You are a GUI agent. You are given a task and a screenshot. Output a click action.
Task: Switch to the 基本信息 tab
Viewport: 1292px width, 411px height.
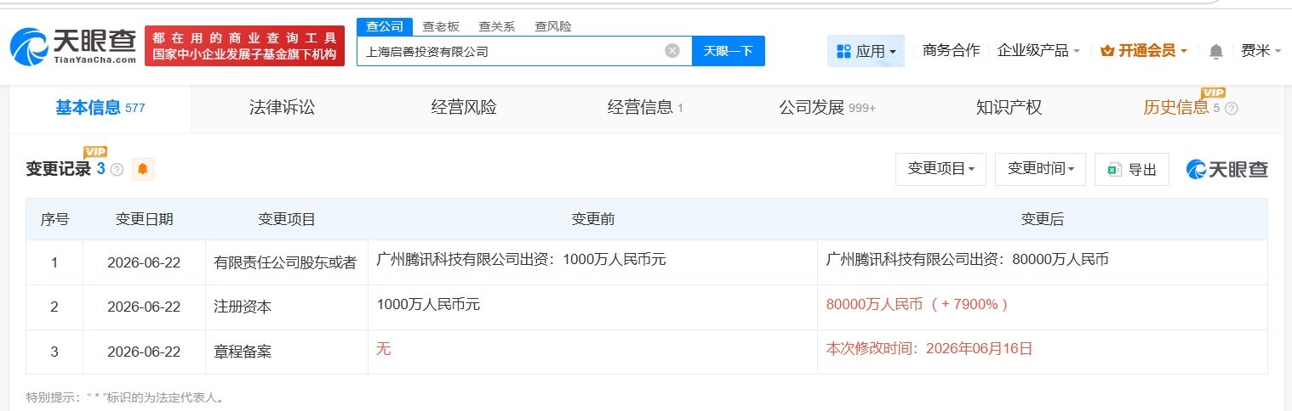(x=100, y=108)
